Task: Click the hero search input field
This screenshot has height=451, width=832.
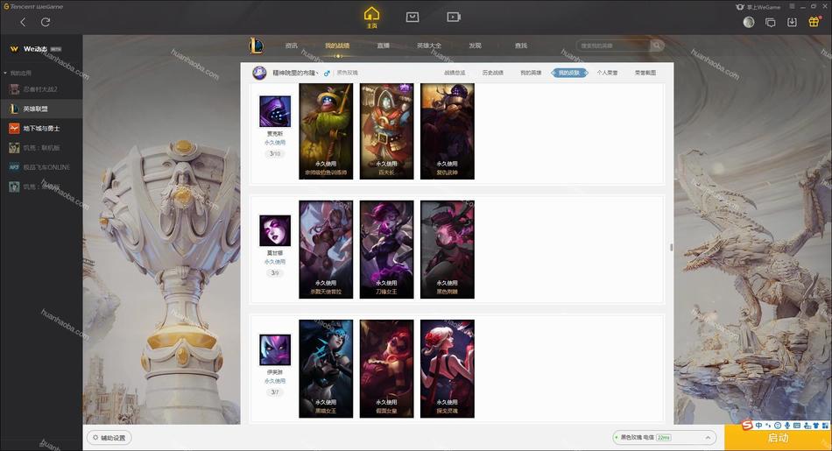Action: click(613, 46)
